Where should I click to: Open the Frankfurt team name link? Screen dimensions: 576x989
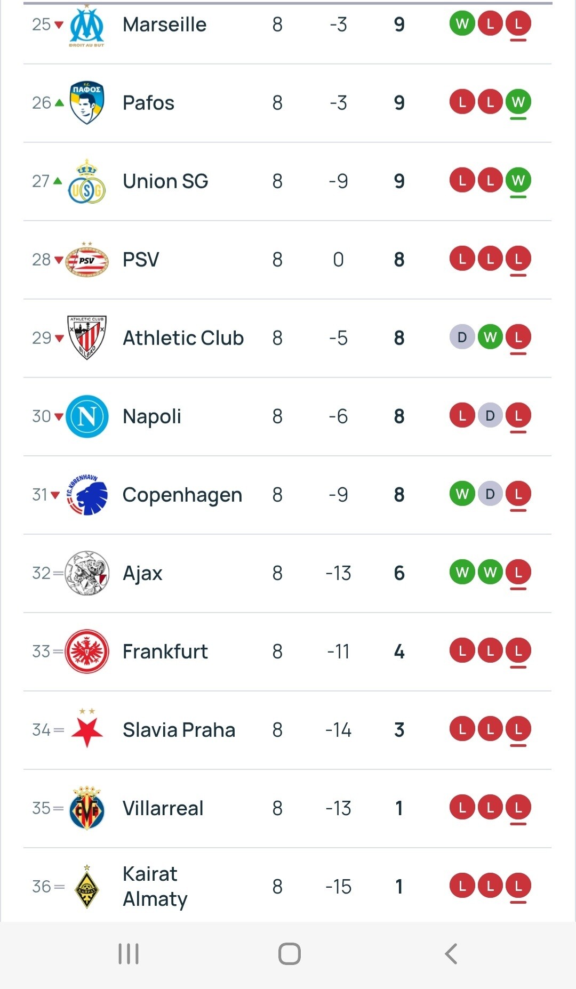(165, 652)
